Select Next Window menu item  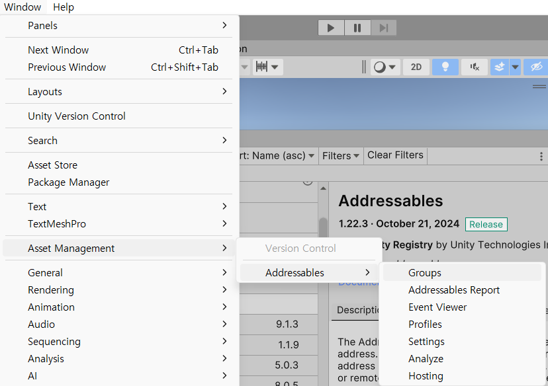click(x=119, y=50)
